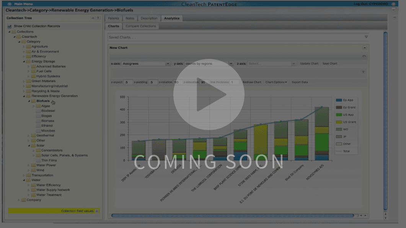Screen dimensions: 406x228
Task: Select Recycling & Waste in the collection tree
Action: 46,91
